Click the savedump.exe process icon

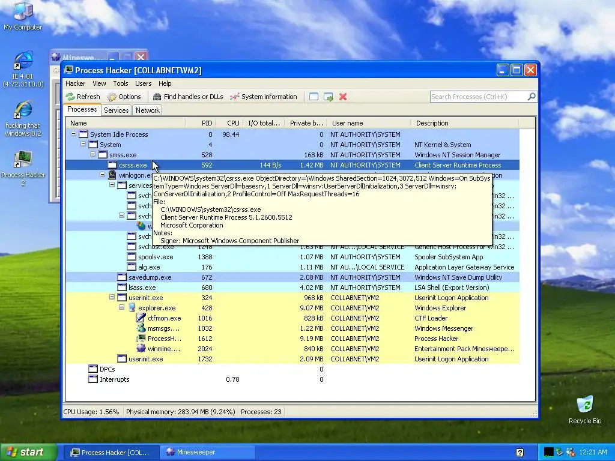(x=122, y=277)
